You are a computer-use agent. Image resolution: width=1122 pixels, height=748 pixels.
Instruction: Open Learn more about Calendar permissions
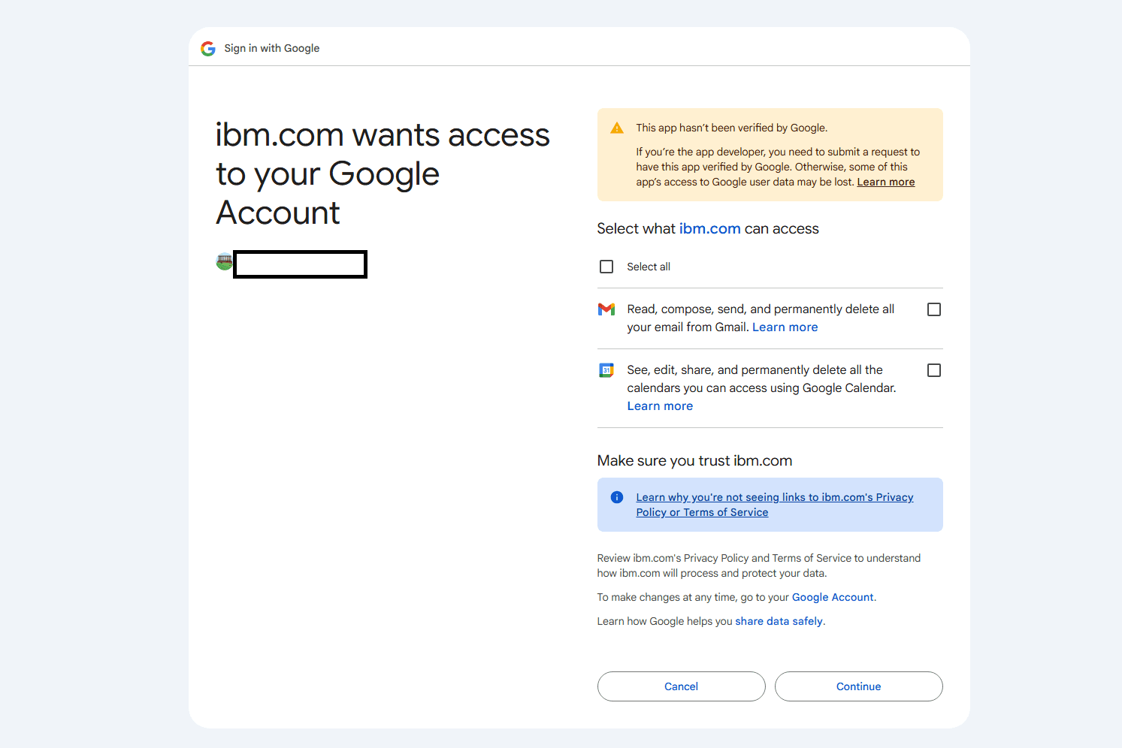660,406
